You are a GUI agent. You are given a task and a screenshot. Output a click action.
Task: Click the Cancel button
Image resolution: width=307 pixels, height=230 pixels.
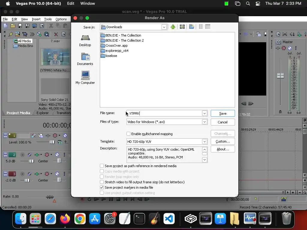(223, 122)
